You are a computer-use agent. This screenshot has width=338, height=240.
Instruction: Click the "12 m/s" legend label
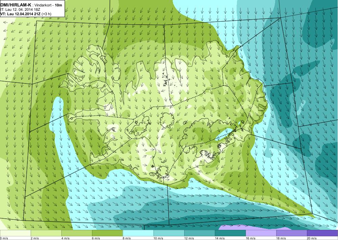click(189, 238)
